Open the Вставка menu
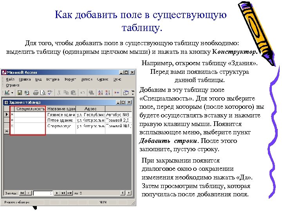Viewport: 282px width, 212px height. 53,79
